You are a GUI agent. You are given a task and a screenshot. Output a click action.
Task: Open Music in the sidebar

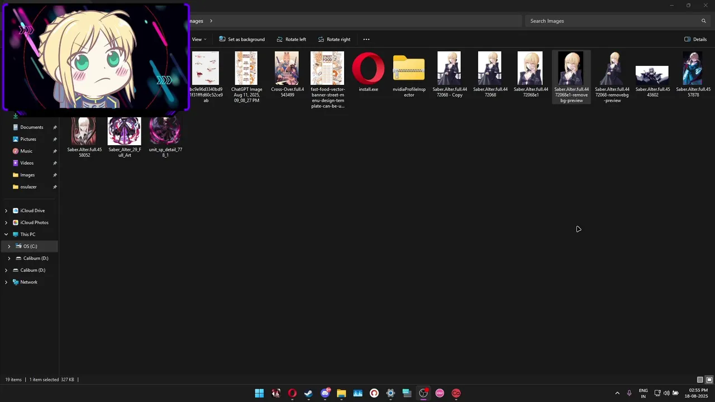click(26, 151)
